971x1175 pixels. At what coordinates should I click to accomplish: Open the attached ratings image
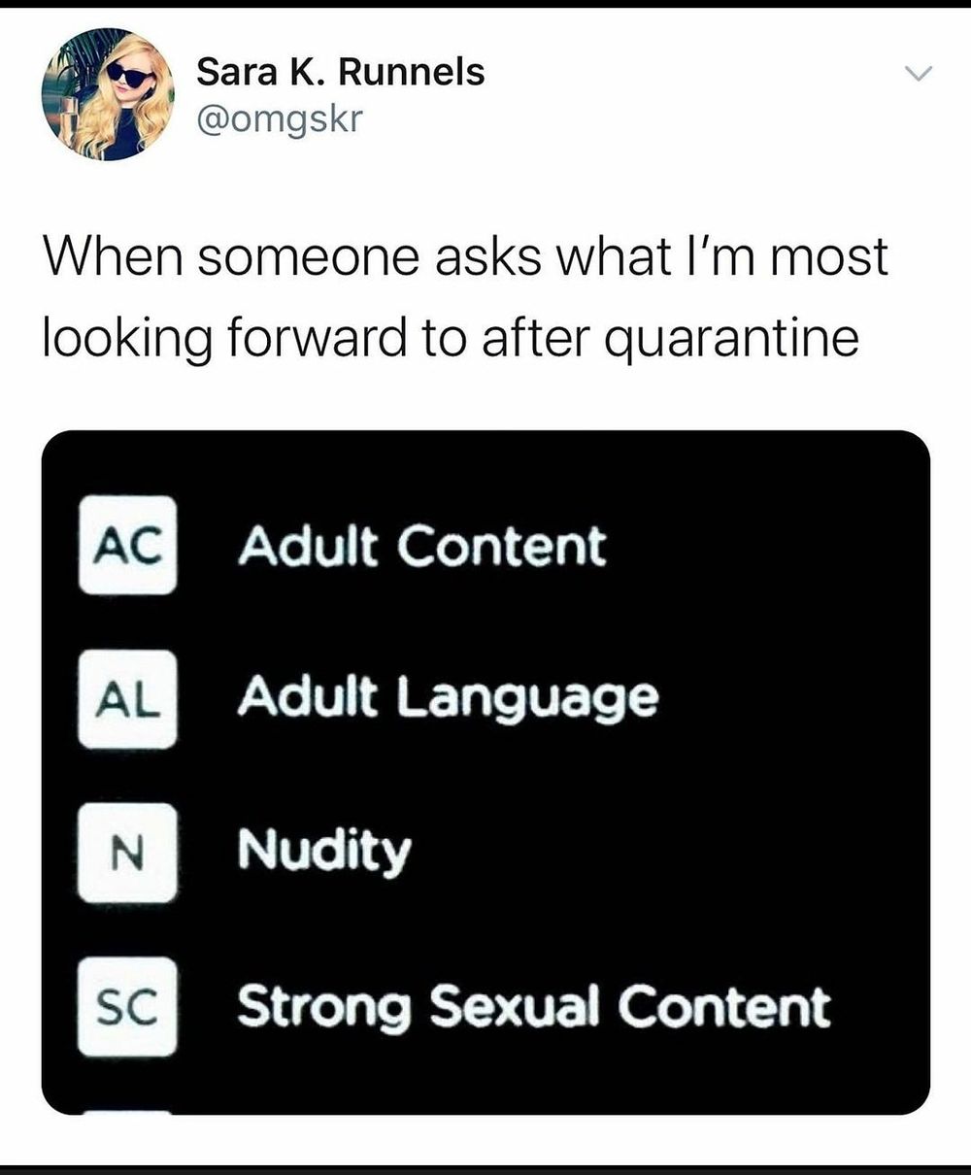[x=485, y=773]
